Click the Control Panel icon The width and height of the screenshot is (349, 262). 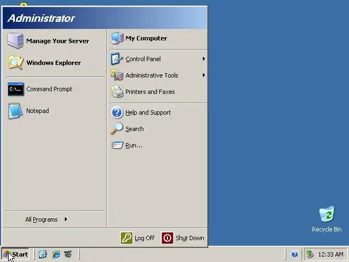[x=117, y=59]
